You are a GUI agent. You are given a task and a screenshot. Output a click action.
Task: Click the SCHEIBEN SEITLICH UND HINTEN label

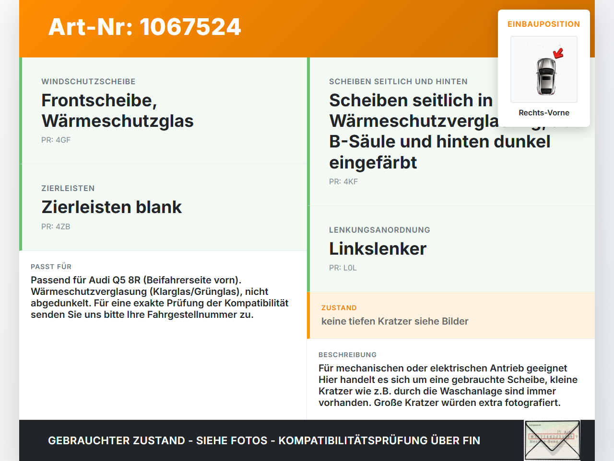pyautogui.click(x=398, y=81)
